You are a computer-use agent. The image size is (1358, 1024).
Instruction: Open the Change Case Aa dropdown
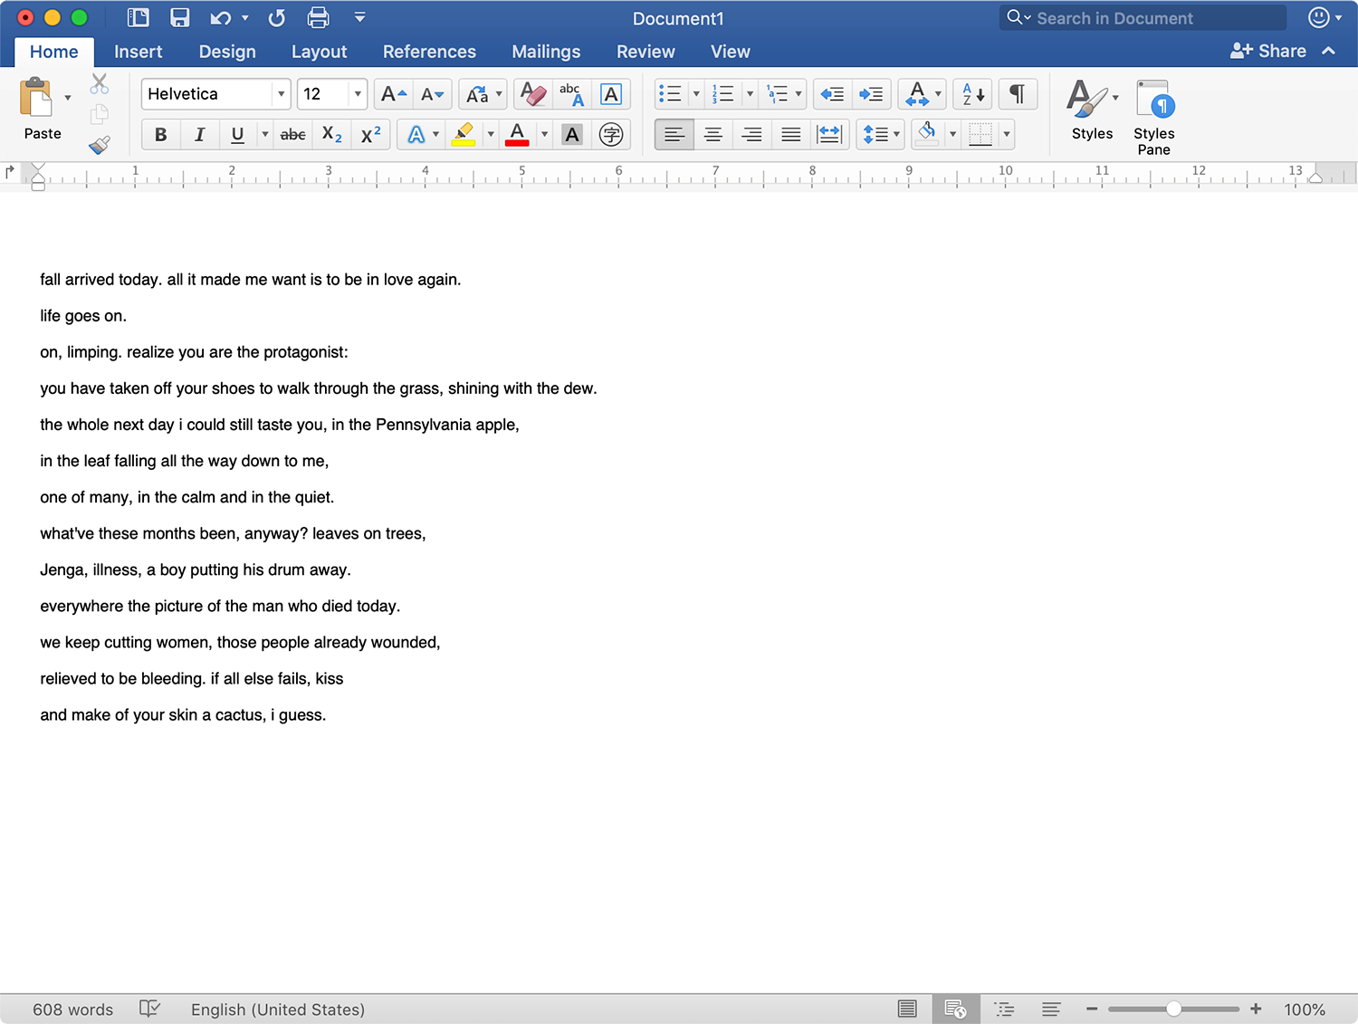coord(483,94)
